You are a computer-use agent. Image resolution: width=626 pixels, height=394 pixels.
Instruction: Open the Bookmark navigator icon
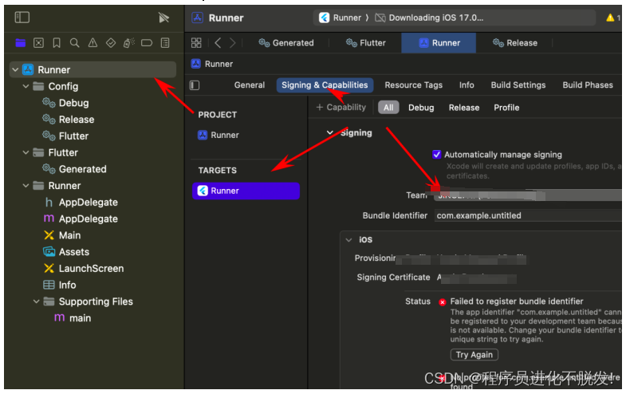click(57, 43)
